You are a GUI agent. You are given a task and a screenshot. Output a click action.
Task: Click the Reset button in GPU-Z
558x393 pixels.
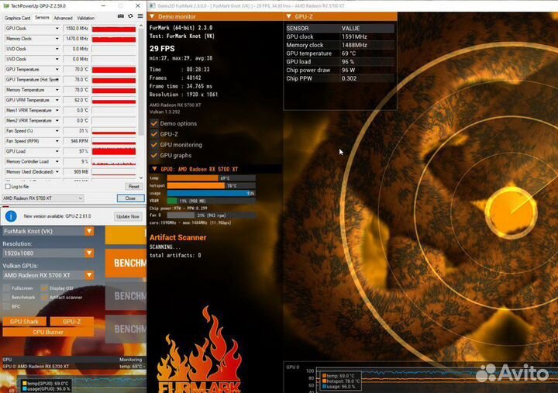coord(134,187)
